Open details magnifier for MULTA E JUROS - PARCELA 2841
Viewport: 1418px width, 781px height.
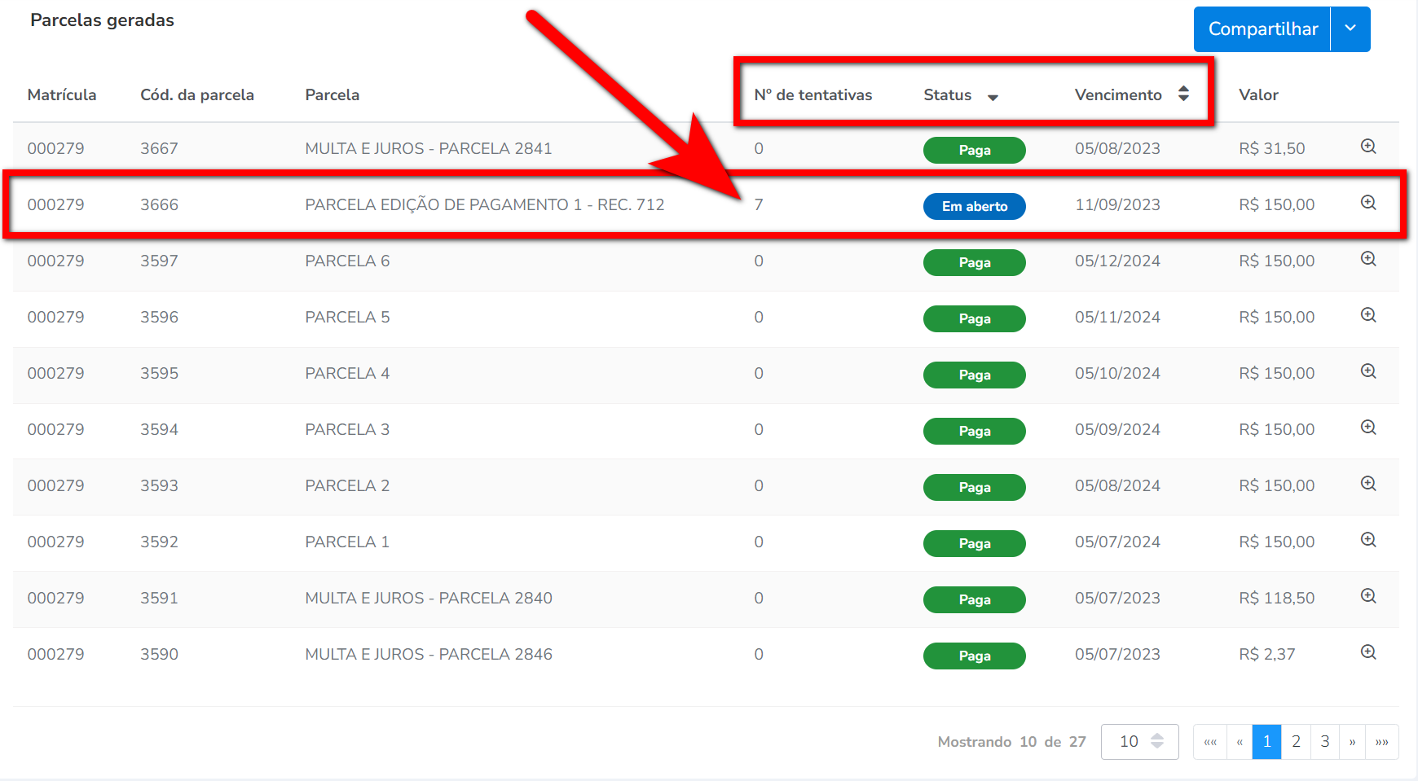[x=1368, y=147]
